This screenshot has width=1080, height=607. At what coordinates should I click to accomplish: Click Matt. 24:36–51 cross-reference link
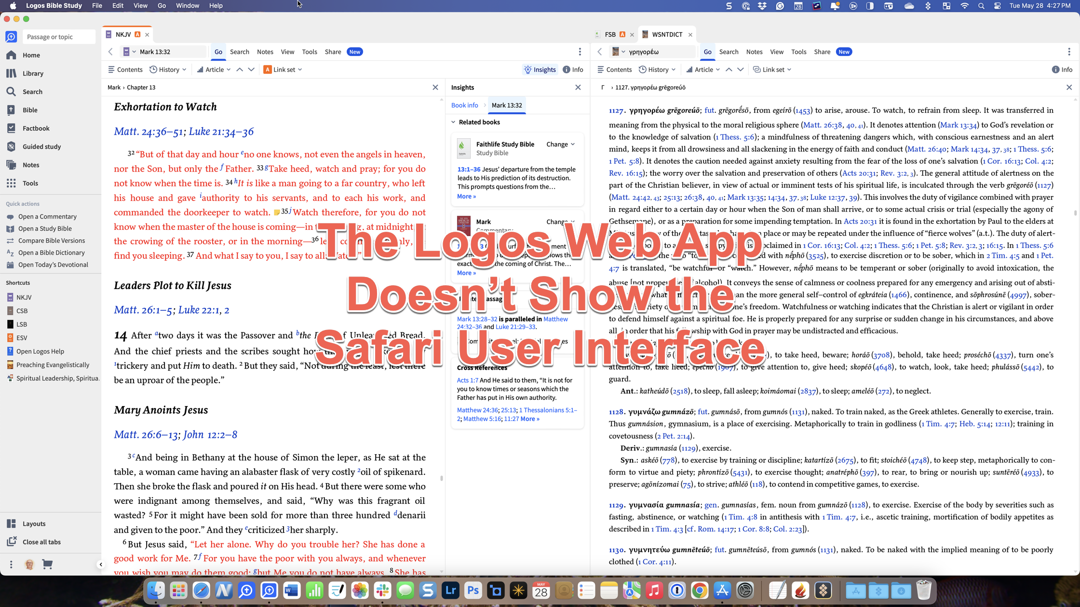tap(148, 132)
